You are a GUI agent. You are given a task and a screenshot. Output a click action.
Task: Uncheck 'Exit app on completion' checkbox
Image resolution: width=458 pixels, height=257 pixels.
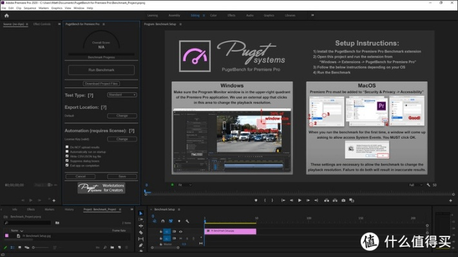point(68,165)
